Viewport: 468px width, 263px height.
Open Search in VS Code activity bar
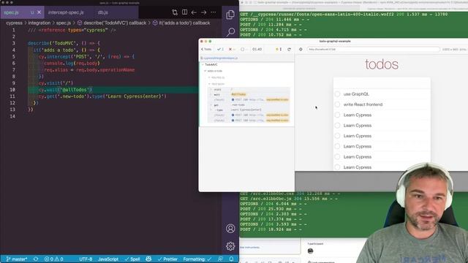230,31
